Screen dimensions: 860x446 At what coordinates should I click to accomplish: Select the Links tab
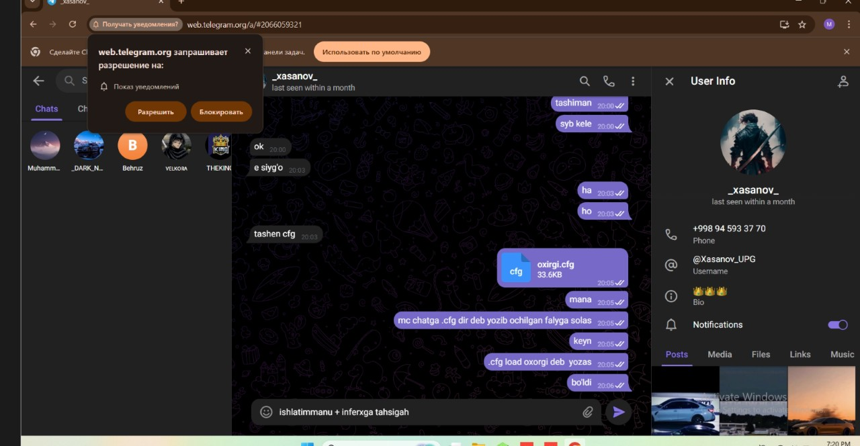(x=800, y=355)
